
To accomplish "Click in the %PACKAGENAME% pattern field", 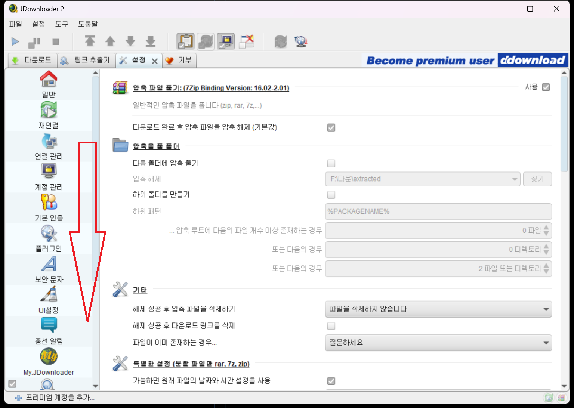I will [x=438, y=211].
